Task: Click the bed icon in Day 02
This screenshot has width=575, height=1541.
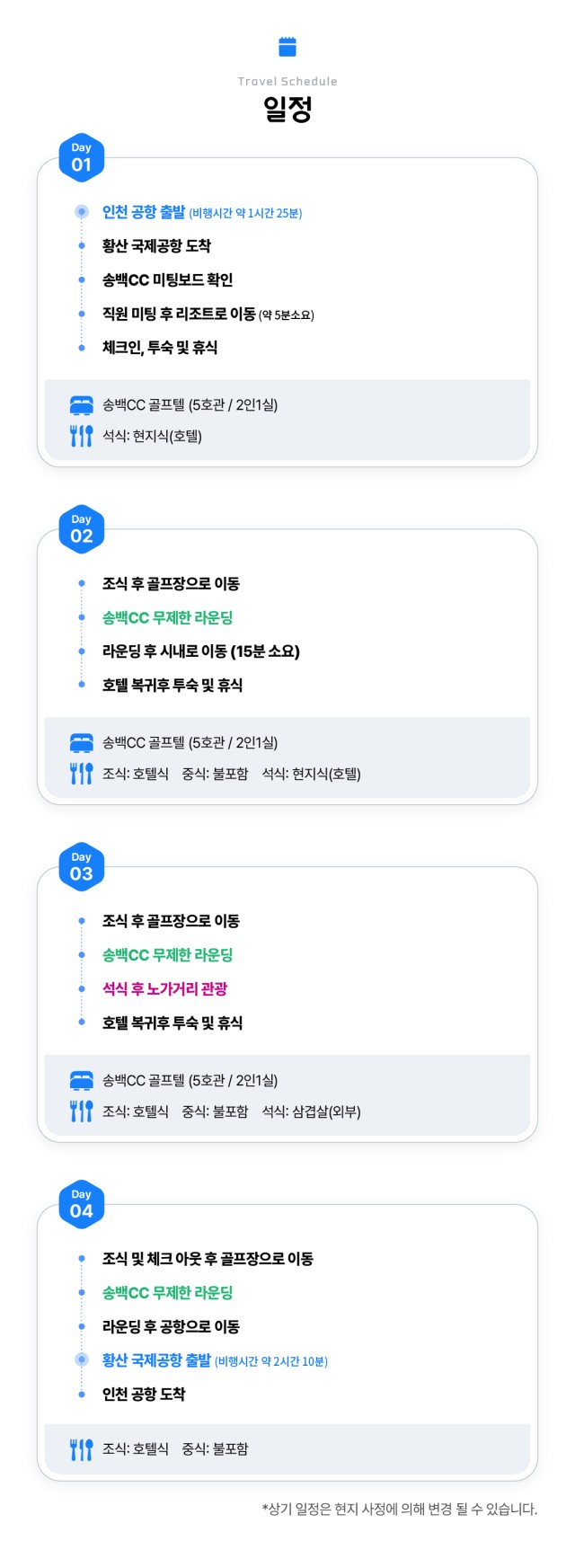Action: pos(82,743)
